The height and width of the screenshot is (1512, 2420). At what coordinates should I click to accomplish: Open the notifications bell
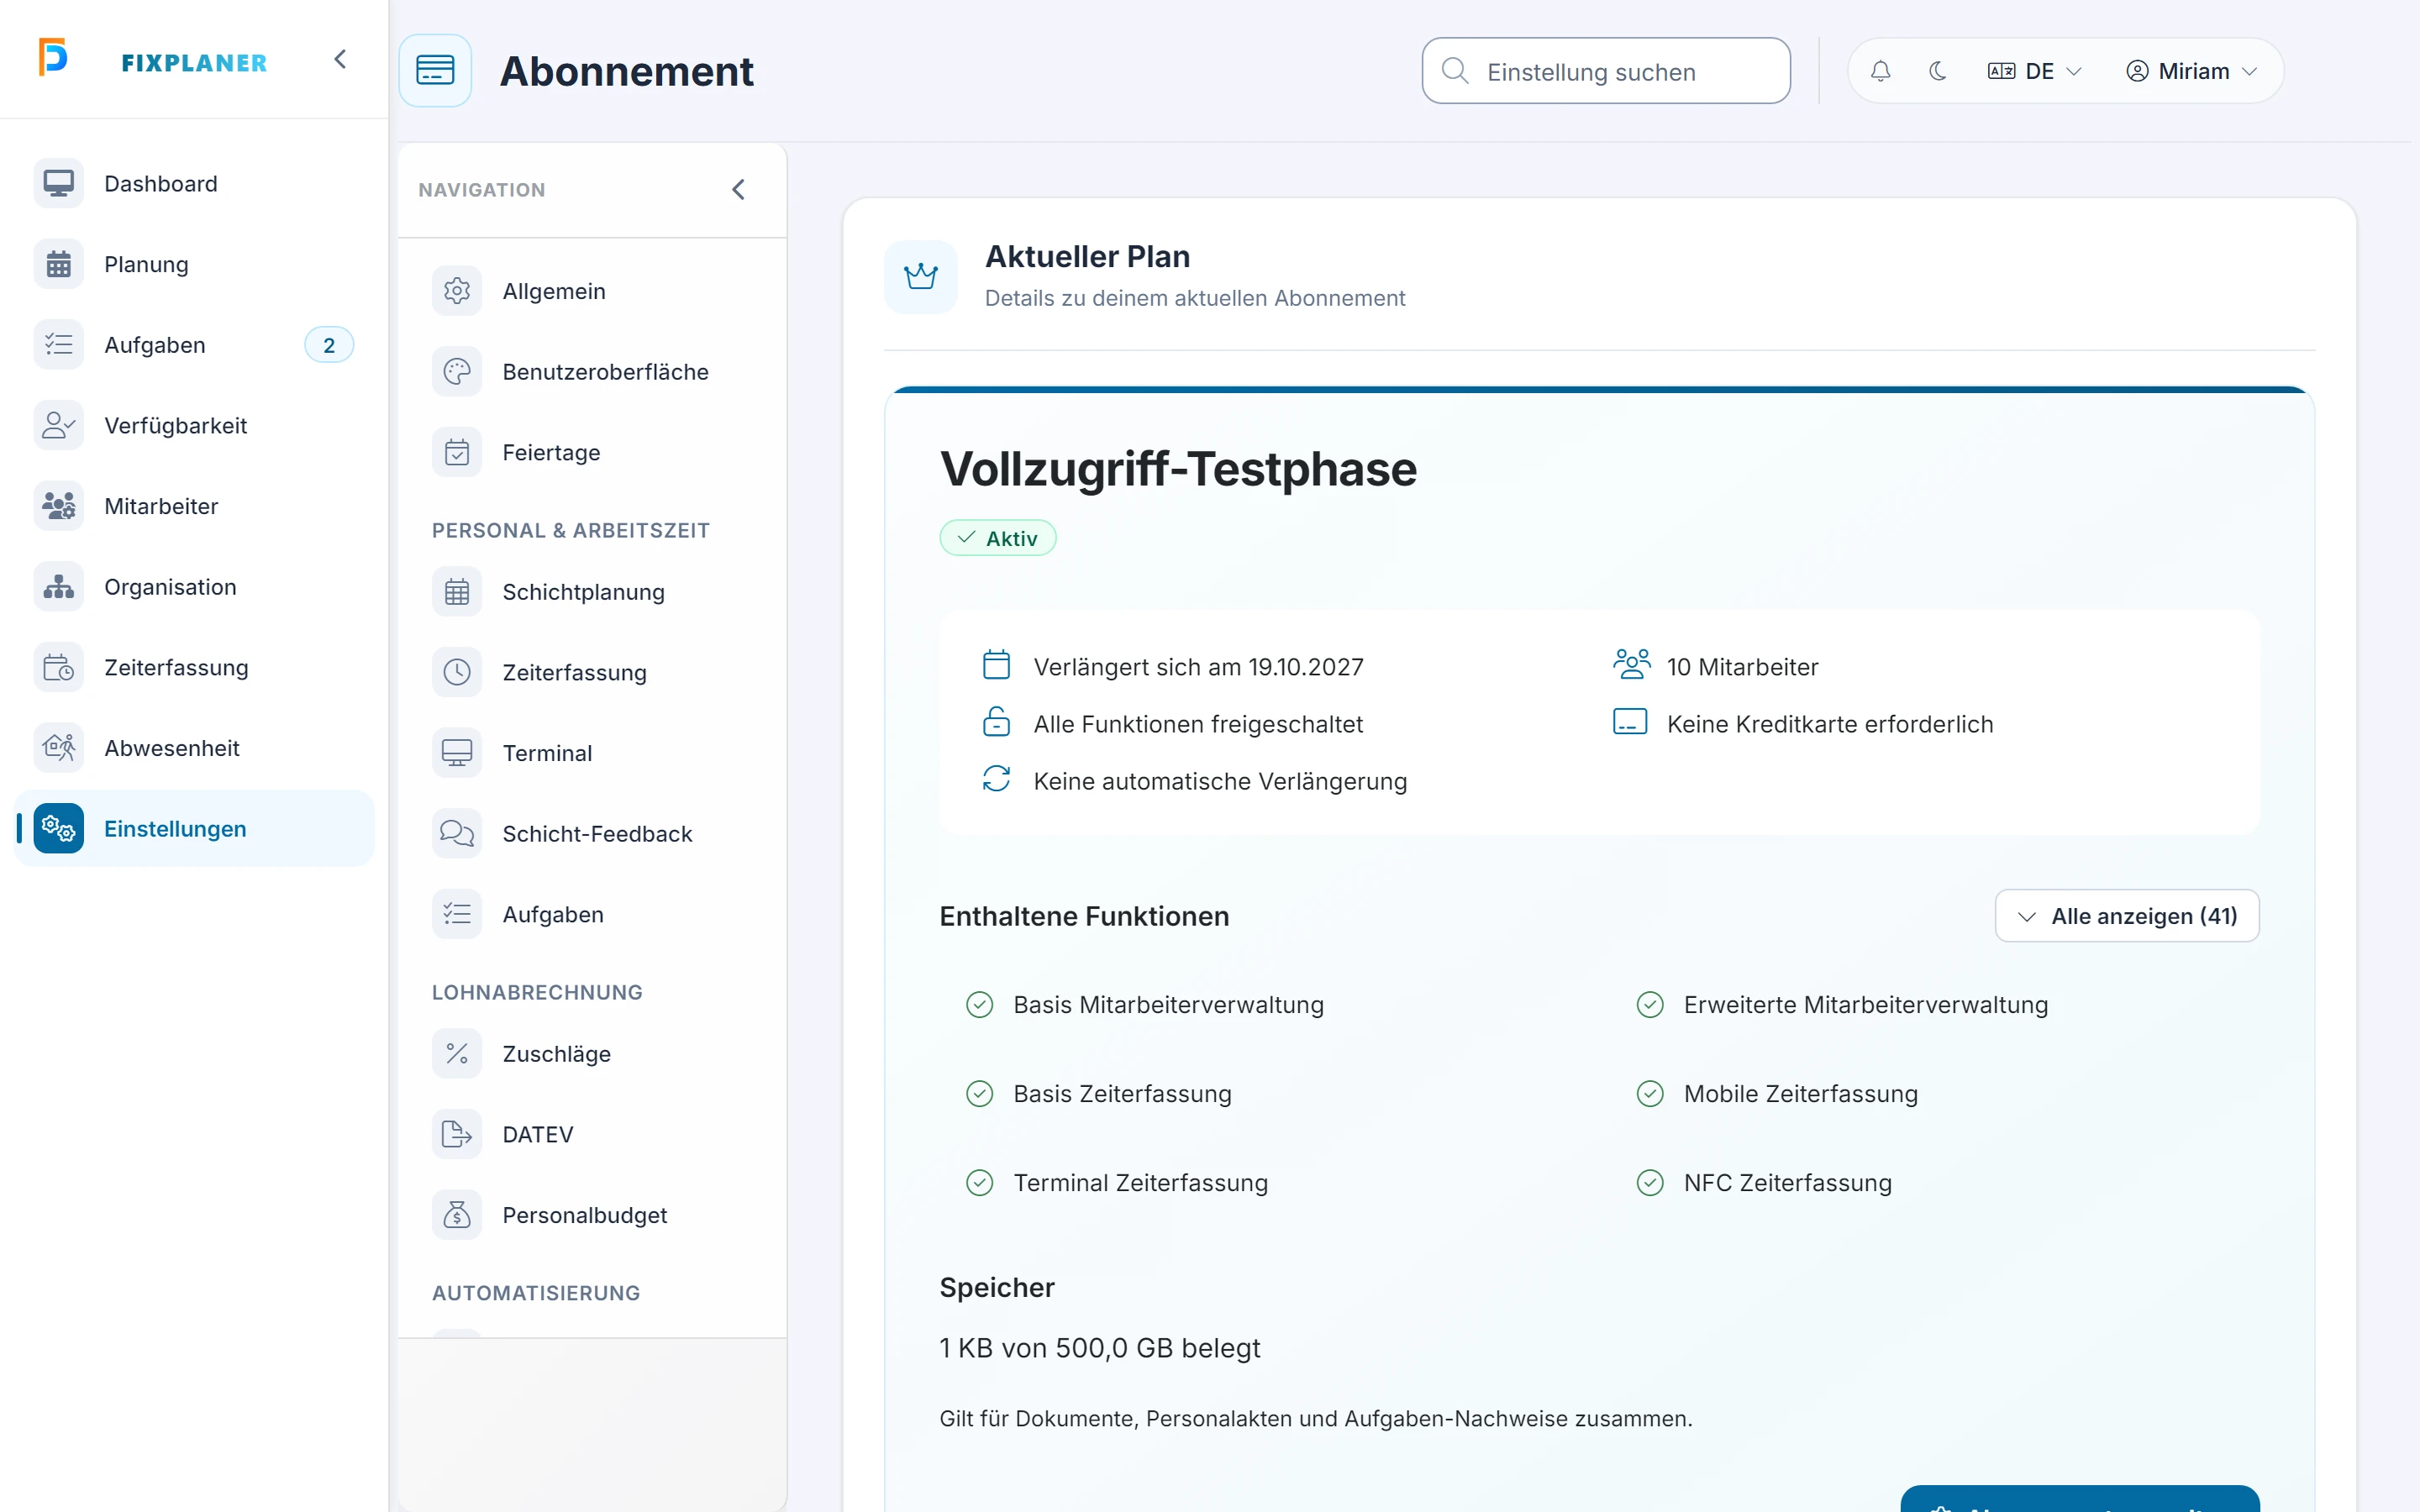pyautogui.click(x=1880, y=71)
